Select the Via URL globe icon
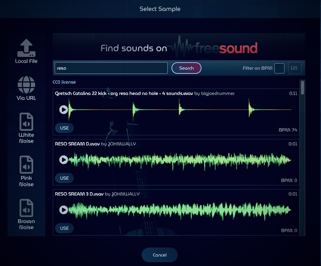The image size is (321, 266). (x=26, y=85)
